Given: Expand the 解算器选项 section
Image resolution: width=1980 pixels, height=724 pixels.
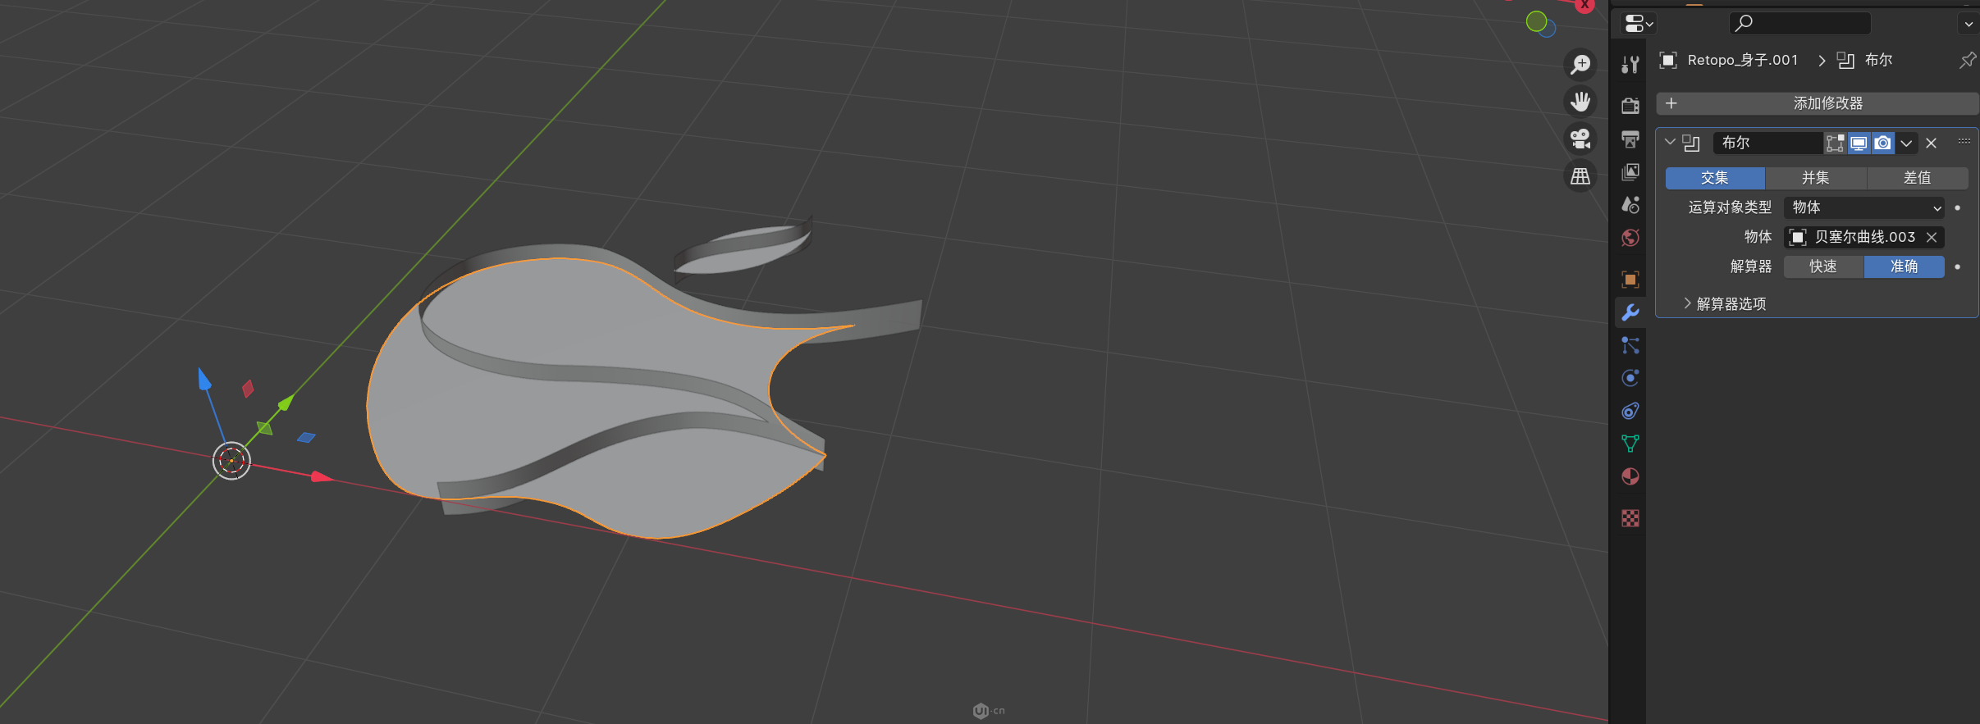Looking at the screenshot, I should click(x=1723, y=303).
